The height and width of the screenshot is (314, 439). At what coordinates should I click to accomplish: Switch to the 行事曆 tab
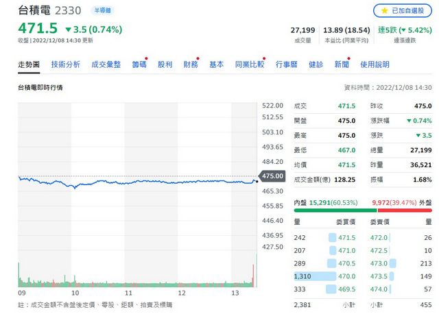pos(287,64)
